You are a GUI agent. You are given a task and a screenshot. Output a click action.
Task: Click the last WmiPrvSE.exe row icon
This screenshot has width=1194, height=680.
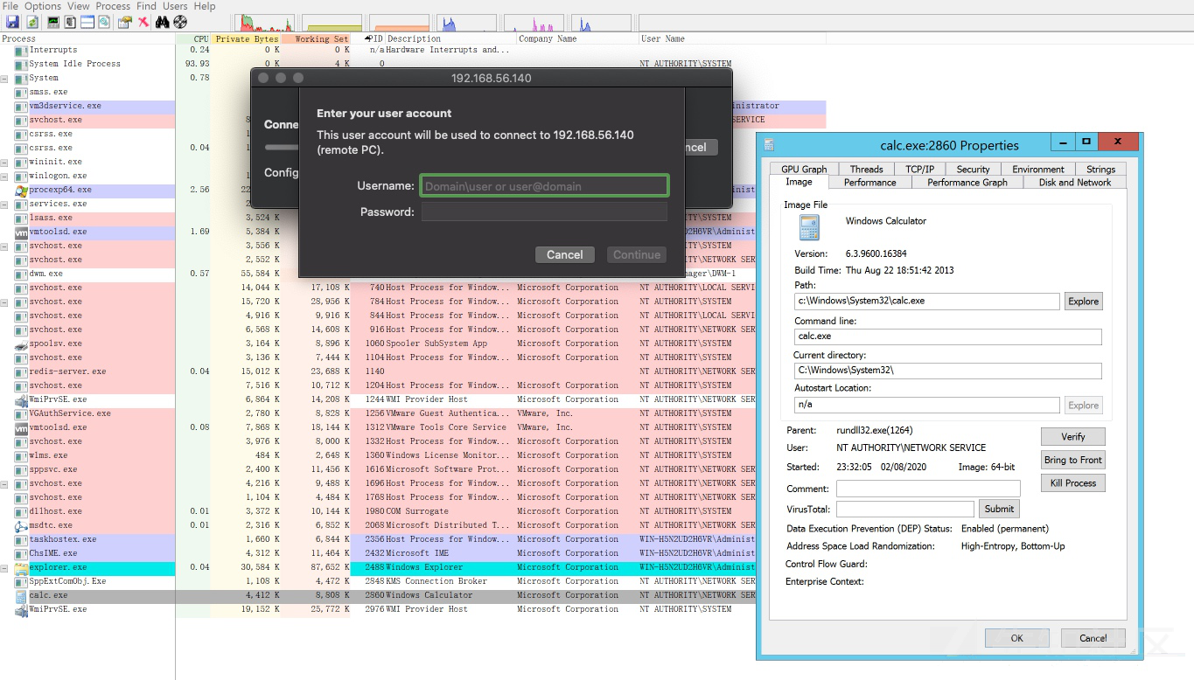(x=21, y=609)
